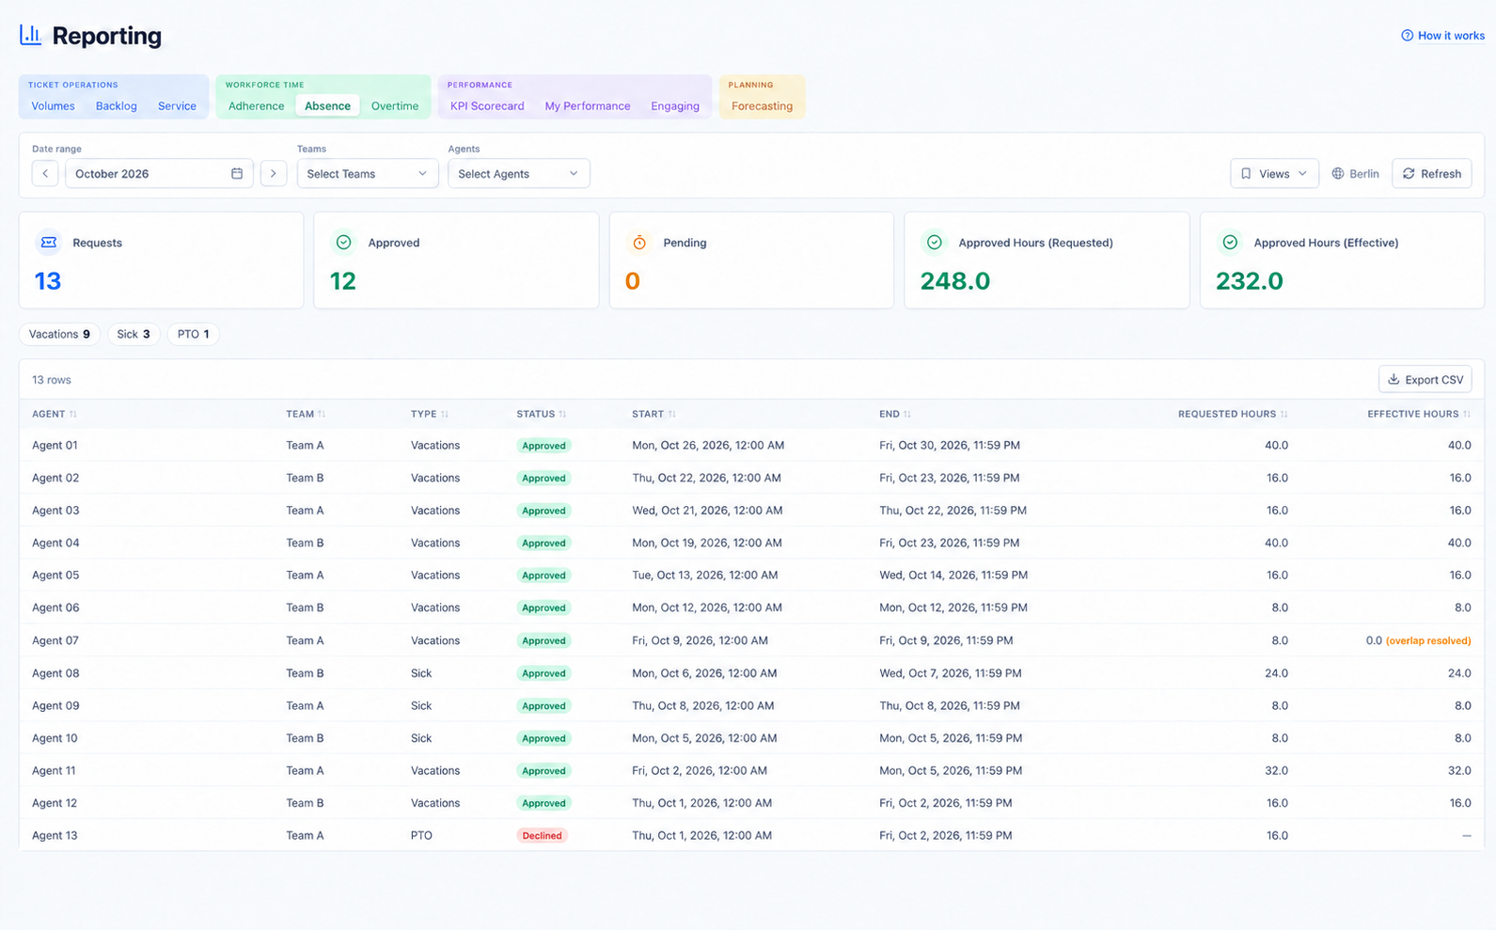Open the Forecasting tab
The width and height of the screenshot is (1496, 930).
[762, 106]
